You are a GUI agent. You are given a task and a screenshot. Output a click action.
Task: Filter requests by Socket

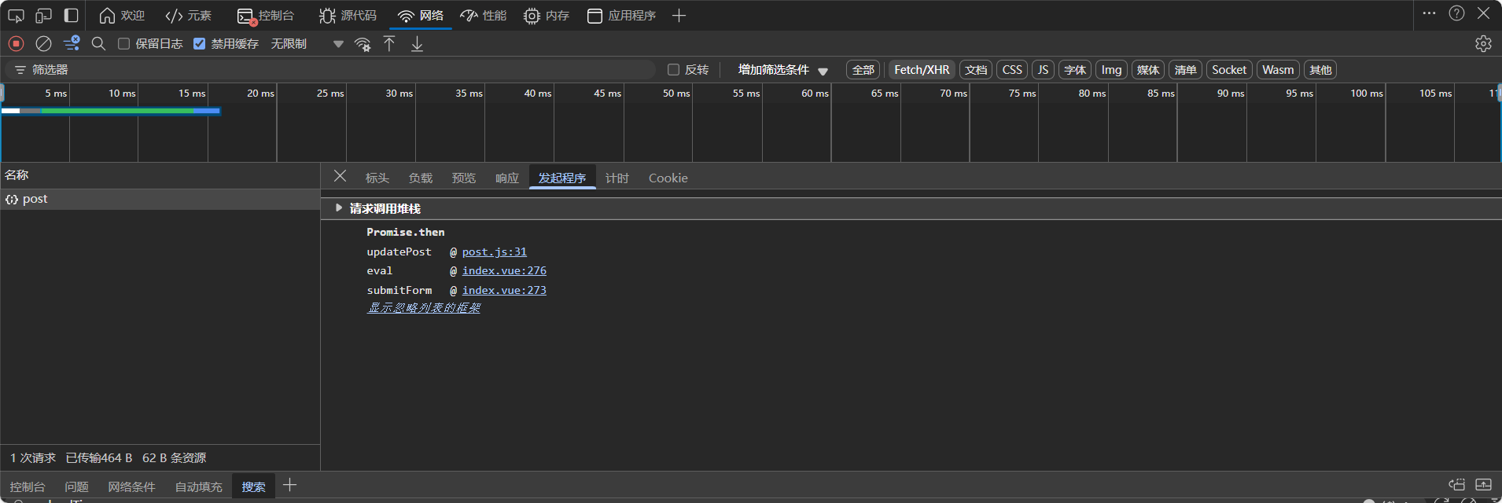1229,70
